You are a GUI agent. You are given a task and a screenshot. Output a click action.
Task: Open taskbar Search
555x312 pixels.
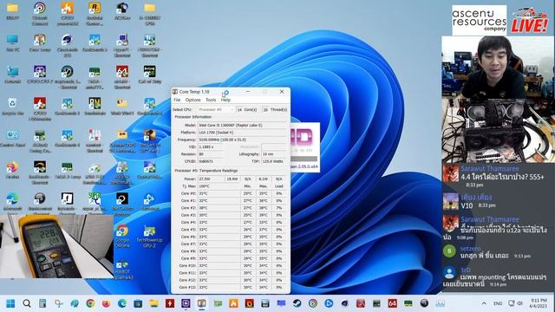point(27,303)
